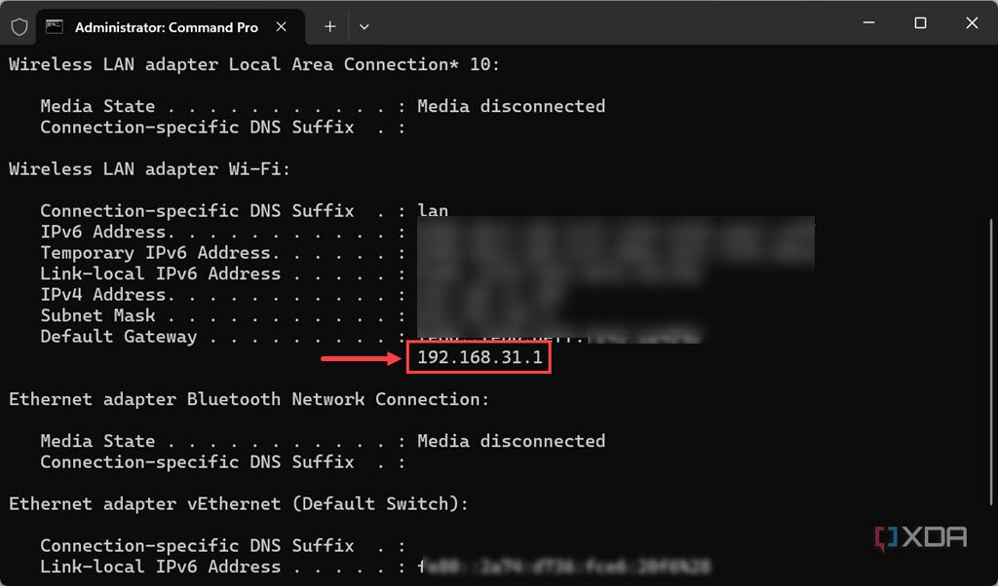
Task: Minimize the terminal window
Action: pos(867,22)
